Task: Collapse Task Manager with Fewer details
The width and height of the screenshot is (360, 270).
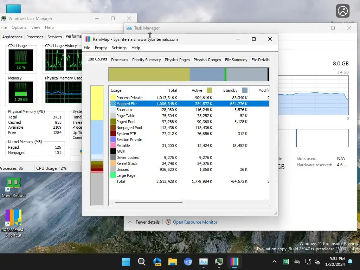Action: pyautogui.click(x=144, y=222)
